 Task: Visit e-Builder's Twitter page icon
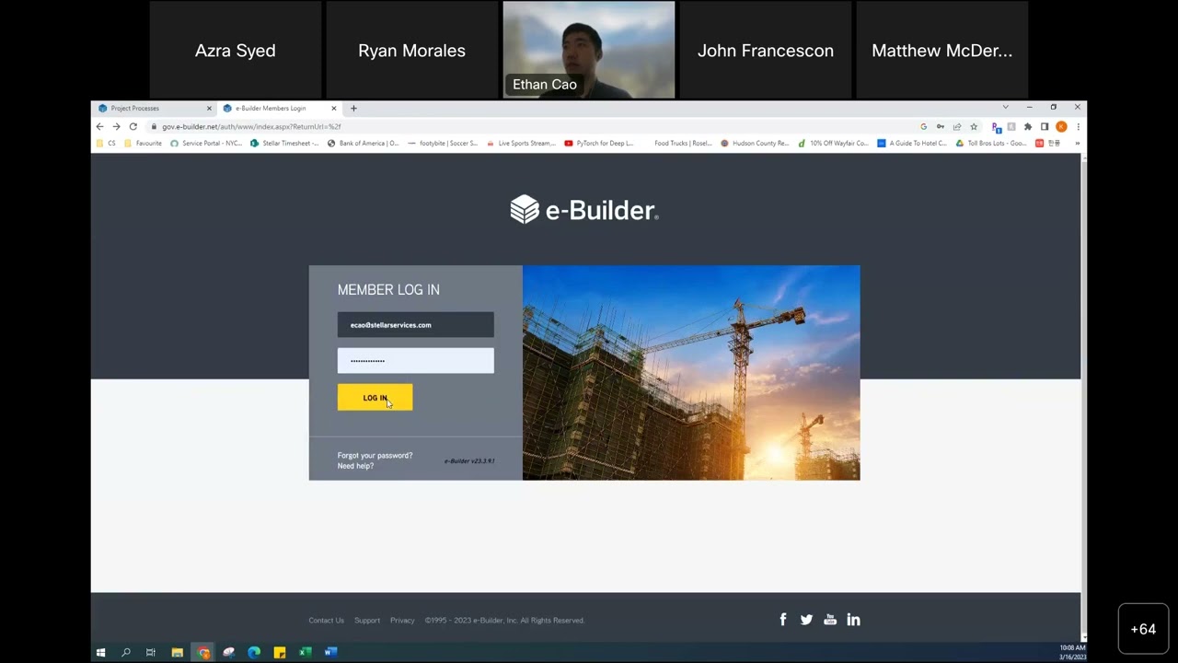tap(806, 620)
